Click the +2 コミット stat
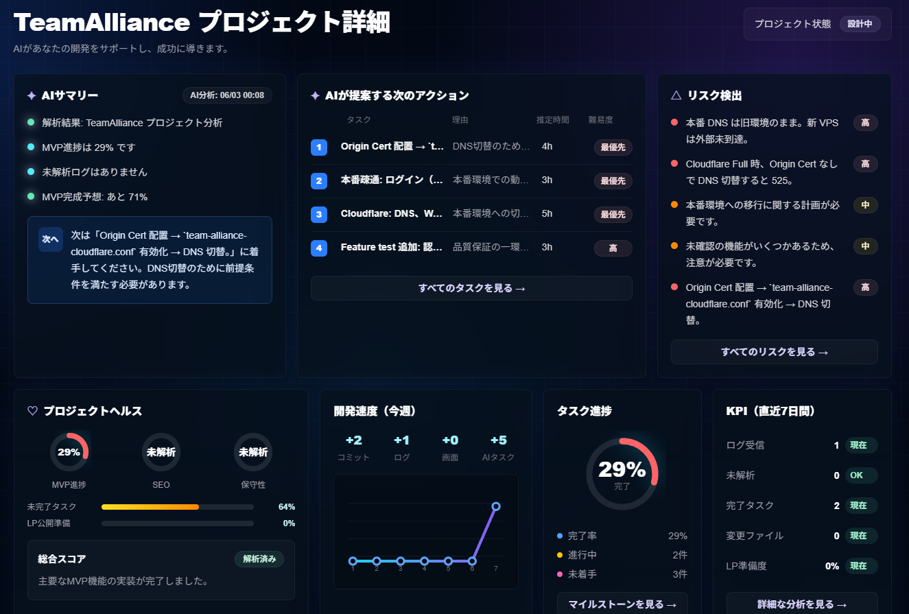This screenshot has width=909, height=614. click(354, 448)
